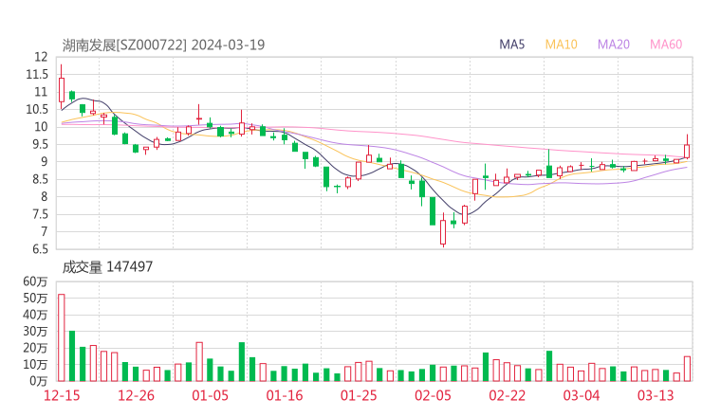702x417 pixels.
Task: Click the 02-05 date axis label
Action: pyautogui.click(x=433, y=395)
